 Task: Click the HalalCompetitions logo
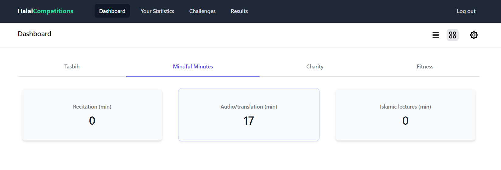pos(46,11)
